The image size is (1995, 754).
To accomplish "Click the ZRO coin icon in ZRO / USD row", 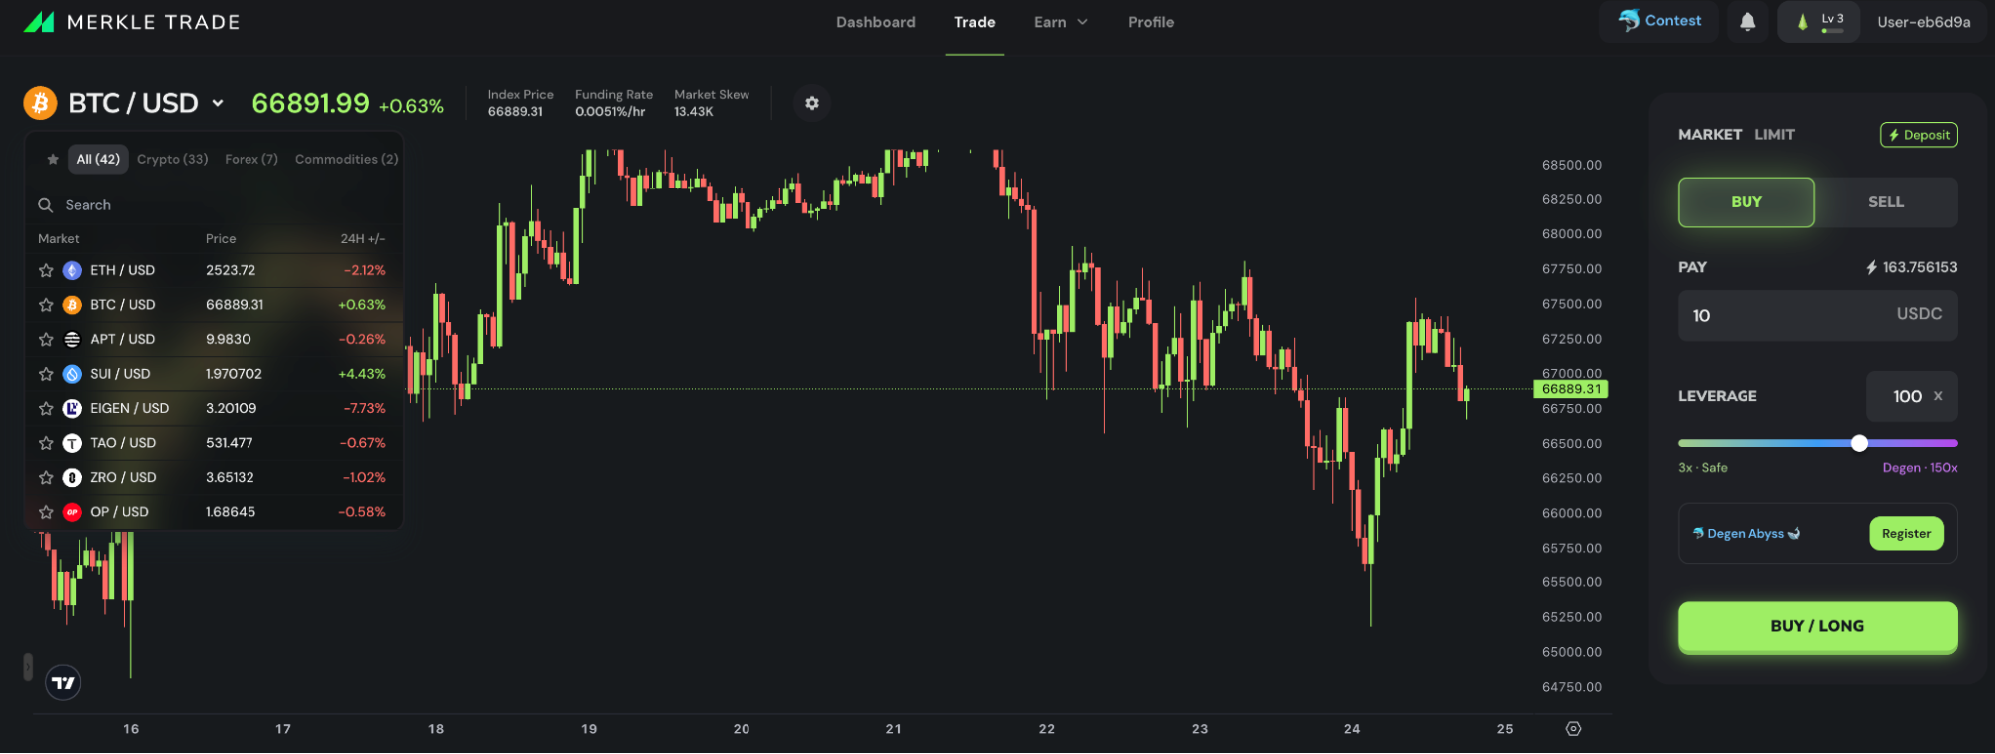I will point(72,477).
